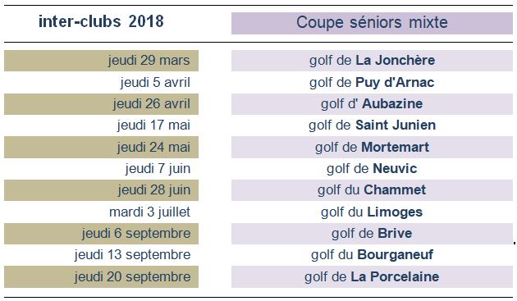
Task: Select 'golf de La Porcelaine' entry
Action: tap(372, 277)
